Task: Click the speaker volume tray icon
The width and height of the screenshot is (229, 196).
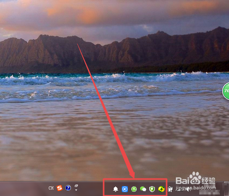Action: tap(189, 189)
